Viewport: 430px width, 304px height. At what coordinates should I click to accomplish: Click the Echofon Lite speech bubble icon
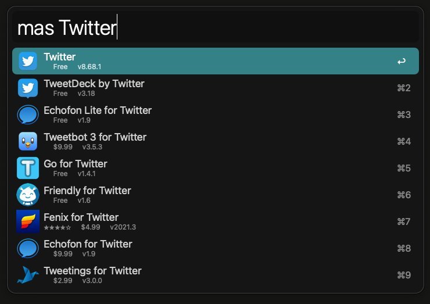tap(28, 115)
